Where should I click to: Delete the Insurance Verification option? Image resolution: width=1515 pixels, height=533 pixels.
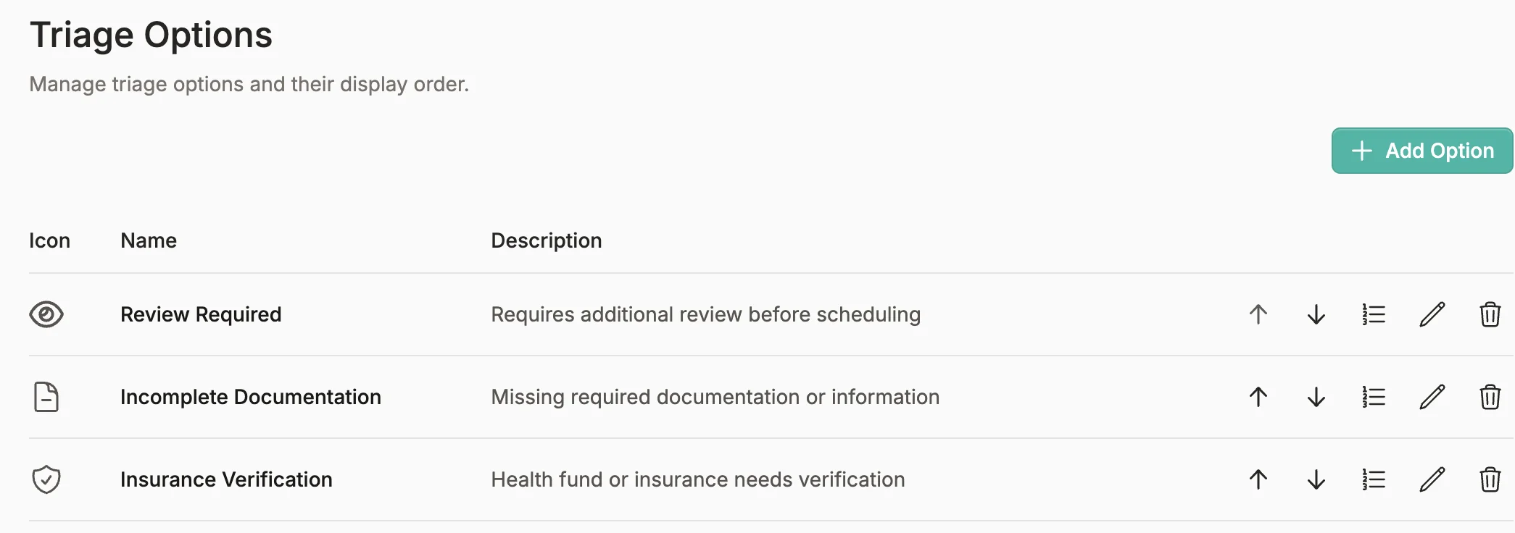[x=1491, y=479]
